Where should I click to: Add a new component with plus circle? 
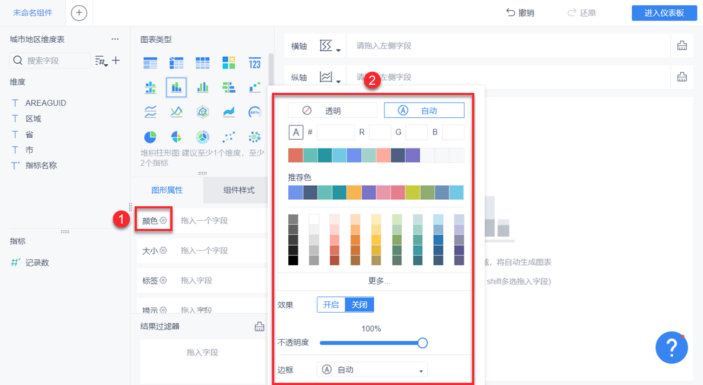point(79,13)
